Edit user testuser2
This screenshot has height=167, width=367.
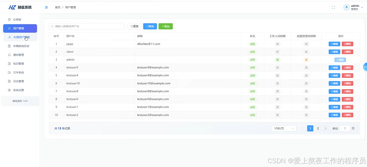point(334,115)
